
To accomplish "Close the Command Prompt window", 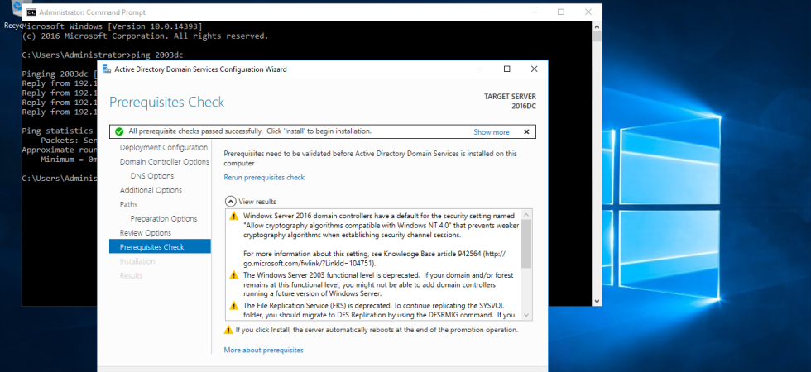I will pos(588,12).
